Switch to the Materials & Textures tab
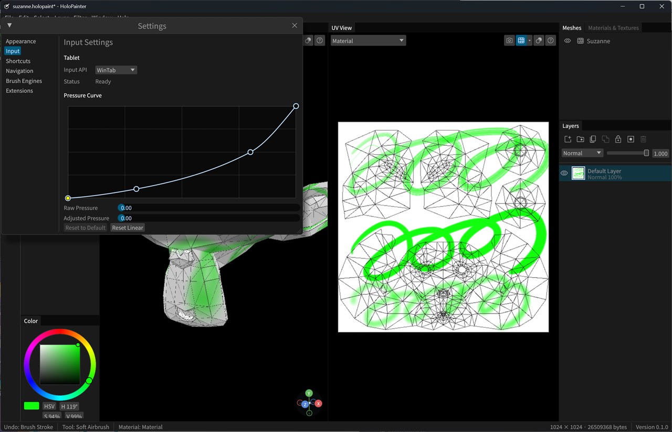This screenshot has height=432, width=672. (613, 28)
